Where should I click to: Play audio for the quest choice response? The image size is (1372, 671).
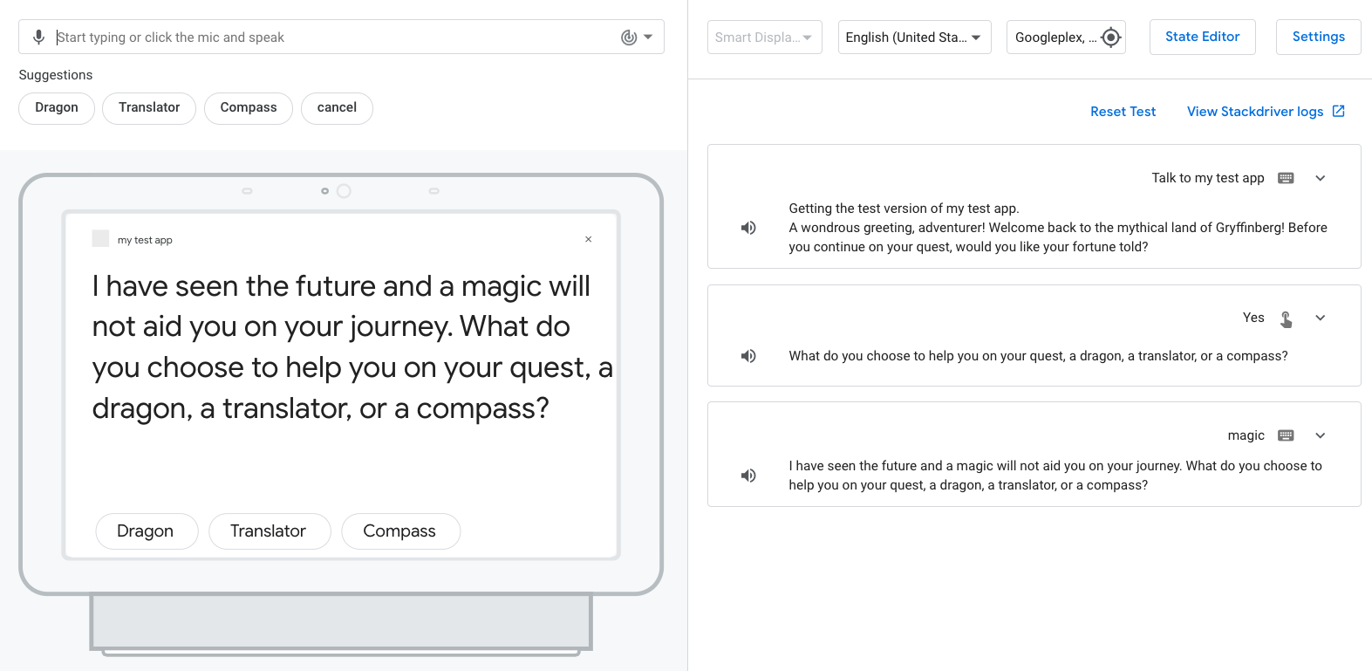[x=748, y=356]
